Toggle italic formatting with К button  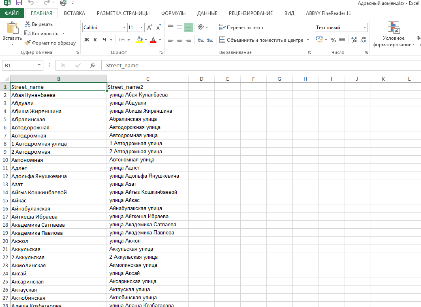95,40
